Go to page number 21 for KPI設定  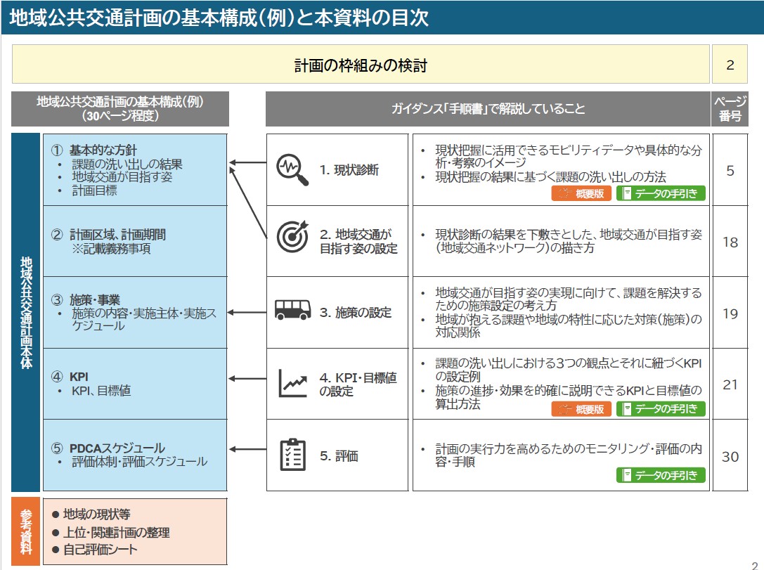pos(730,384)
